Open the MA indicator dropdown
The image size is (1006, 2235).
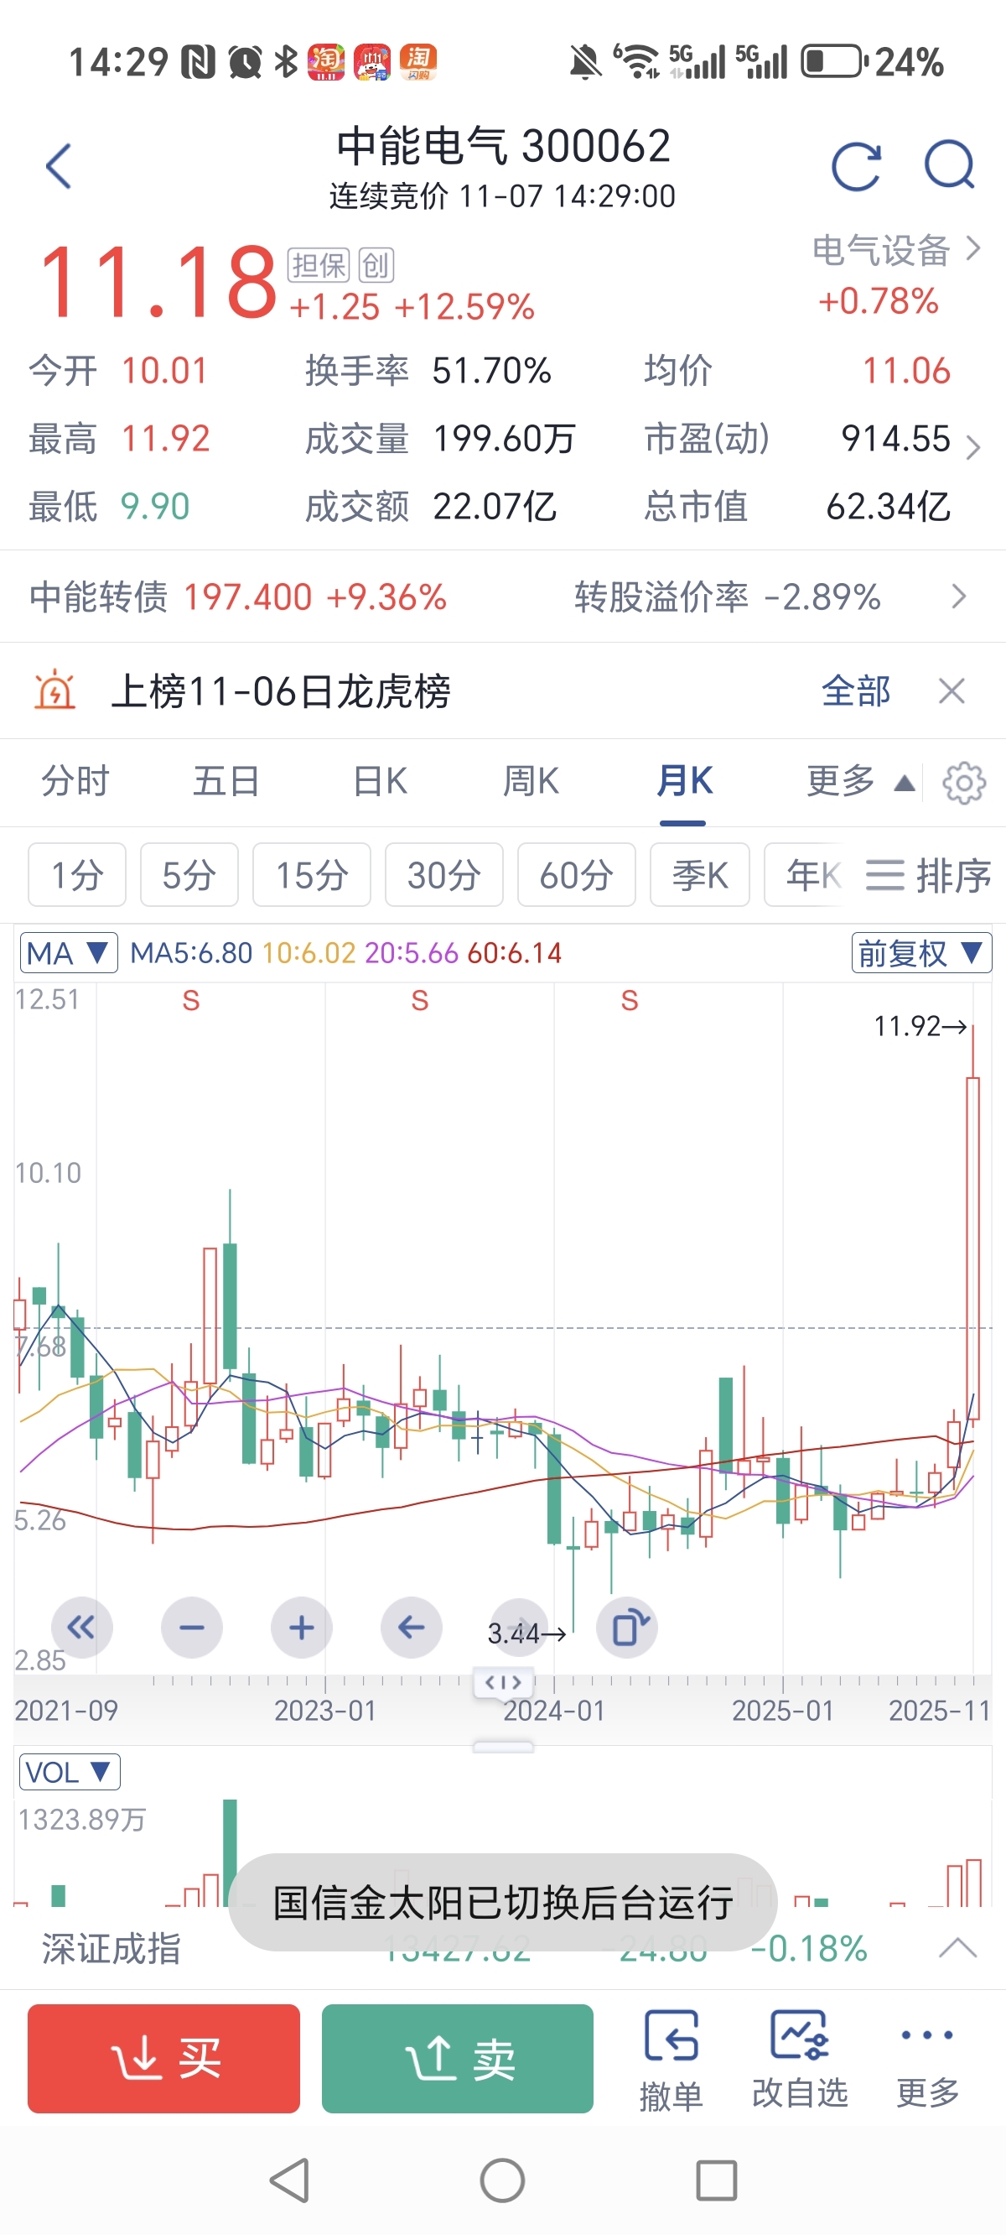click(x=68, y=954)
